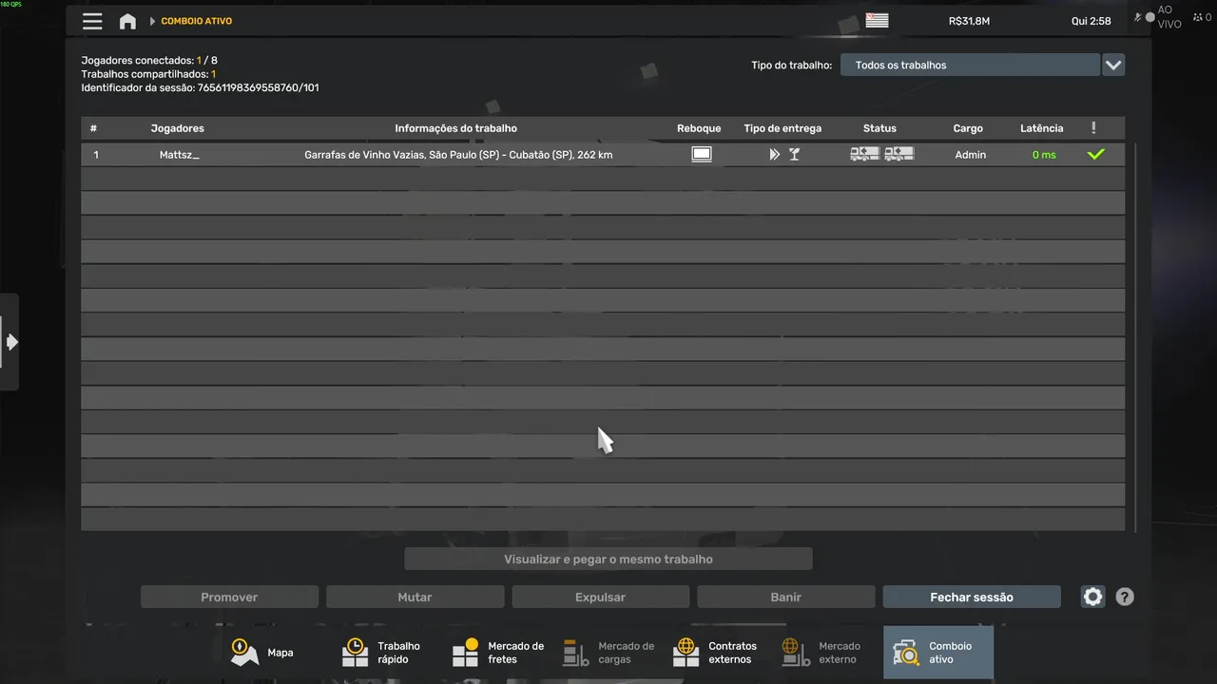Click Trabalhos compartilhados count text

pos(148,74)
